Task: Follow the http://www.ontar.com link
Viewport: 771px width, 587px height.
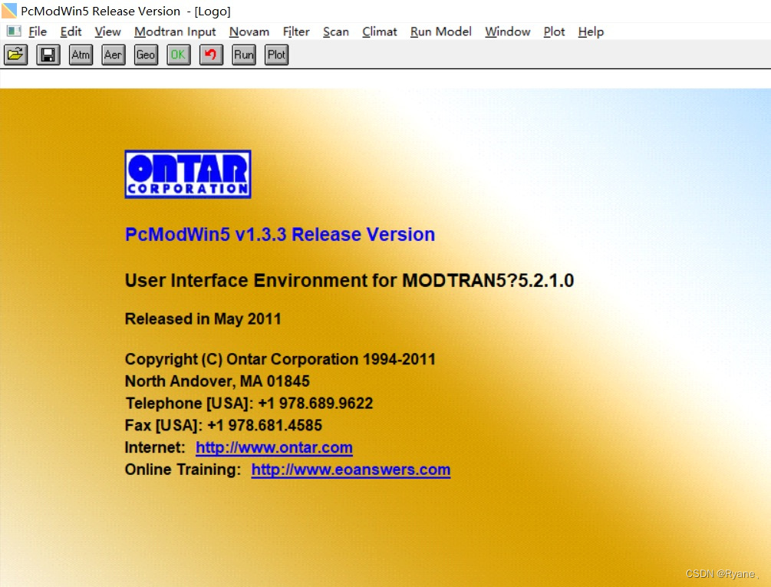Action: pyautogui.click(x=274, y=447)
